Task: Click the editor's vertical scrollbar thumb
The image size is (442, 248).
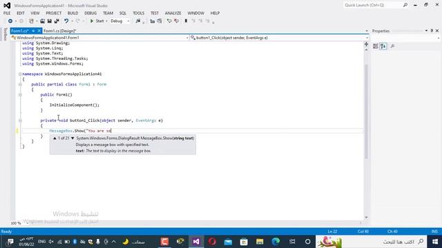Action: tap(366, 112)
